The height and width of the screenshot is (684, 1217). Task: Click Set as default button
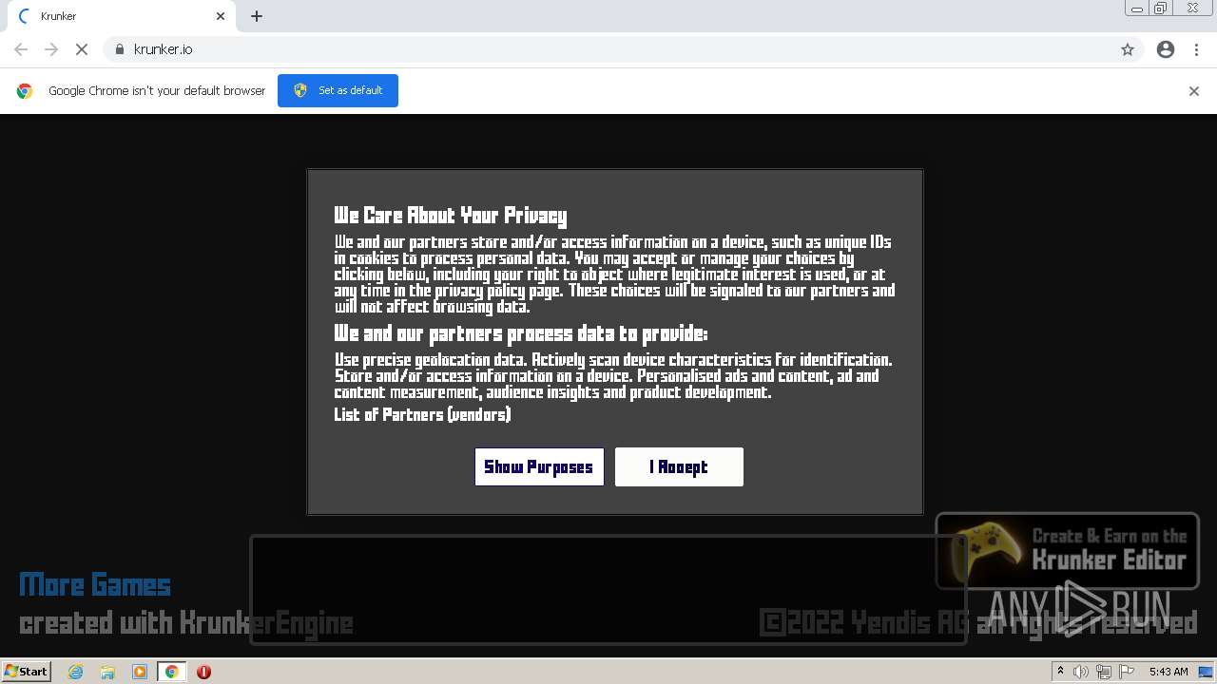338,90
